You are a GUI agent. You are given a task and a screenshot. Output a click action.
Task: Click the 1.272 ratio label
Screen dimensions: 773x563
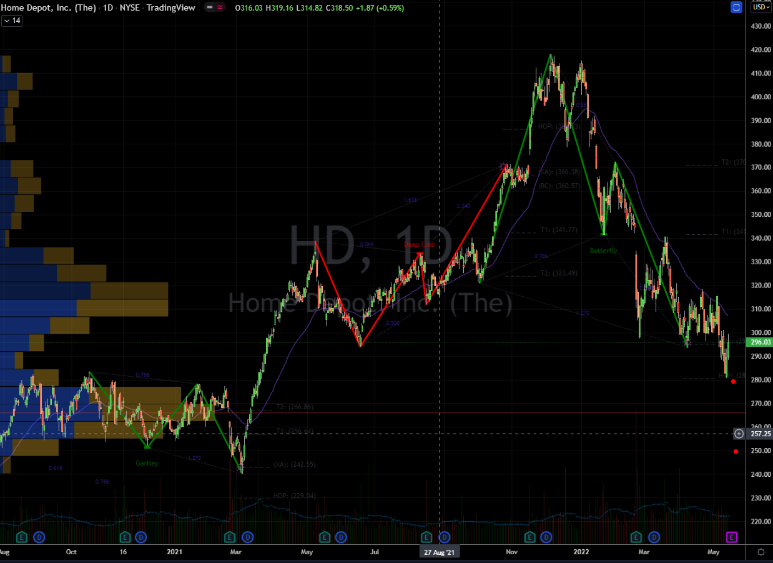pos(195,458)
